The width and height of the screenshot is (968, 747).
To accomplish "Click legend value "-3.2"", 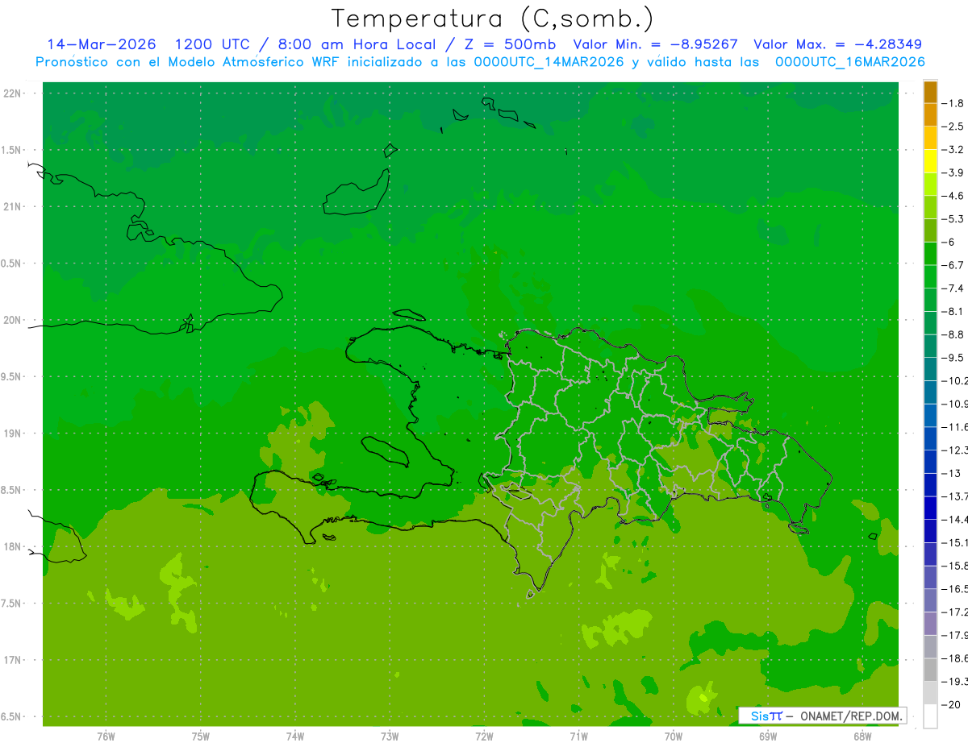I will (x=954, y=149).
